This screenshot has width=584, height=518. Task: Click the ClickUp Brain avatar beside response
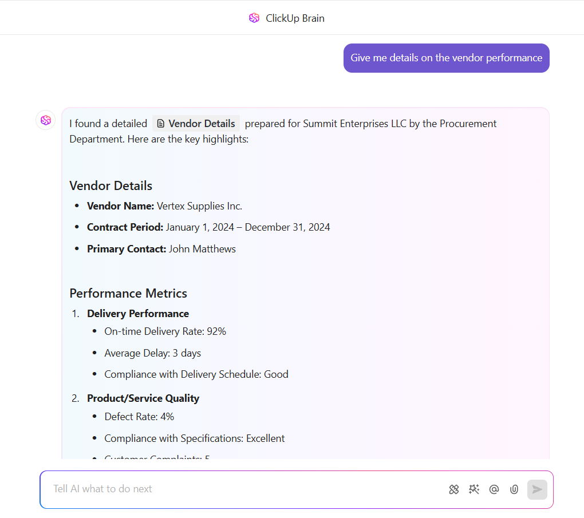[x=46, y=120]
